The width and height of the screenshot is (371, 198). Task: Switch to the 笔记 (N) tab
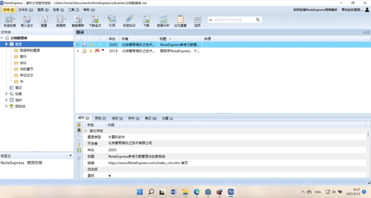[151, 118]
